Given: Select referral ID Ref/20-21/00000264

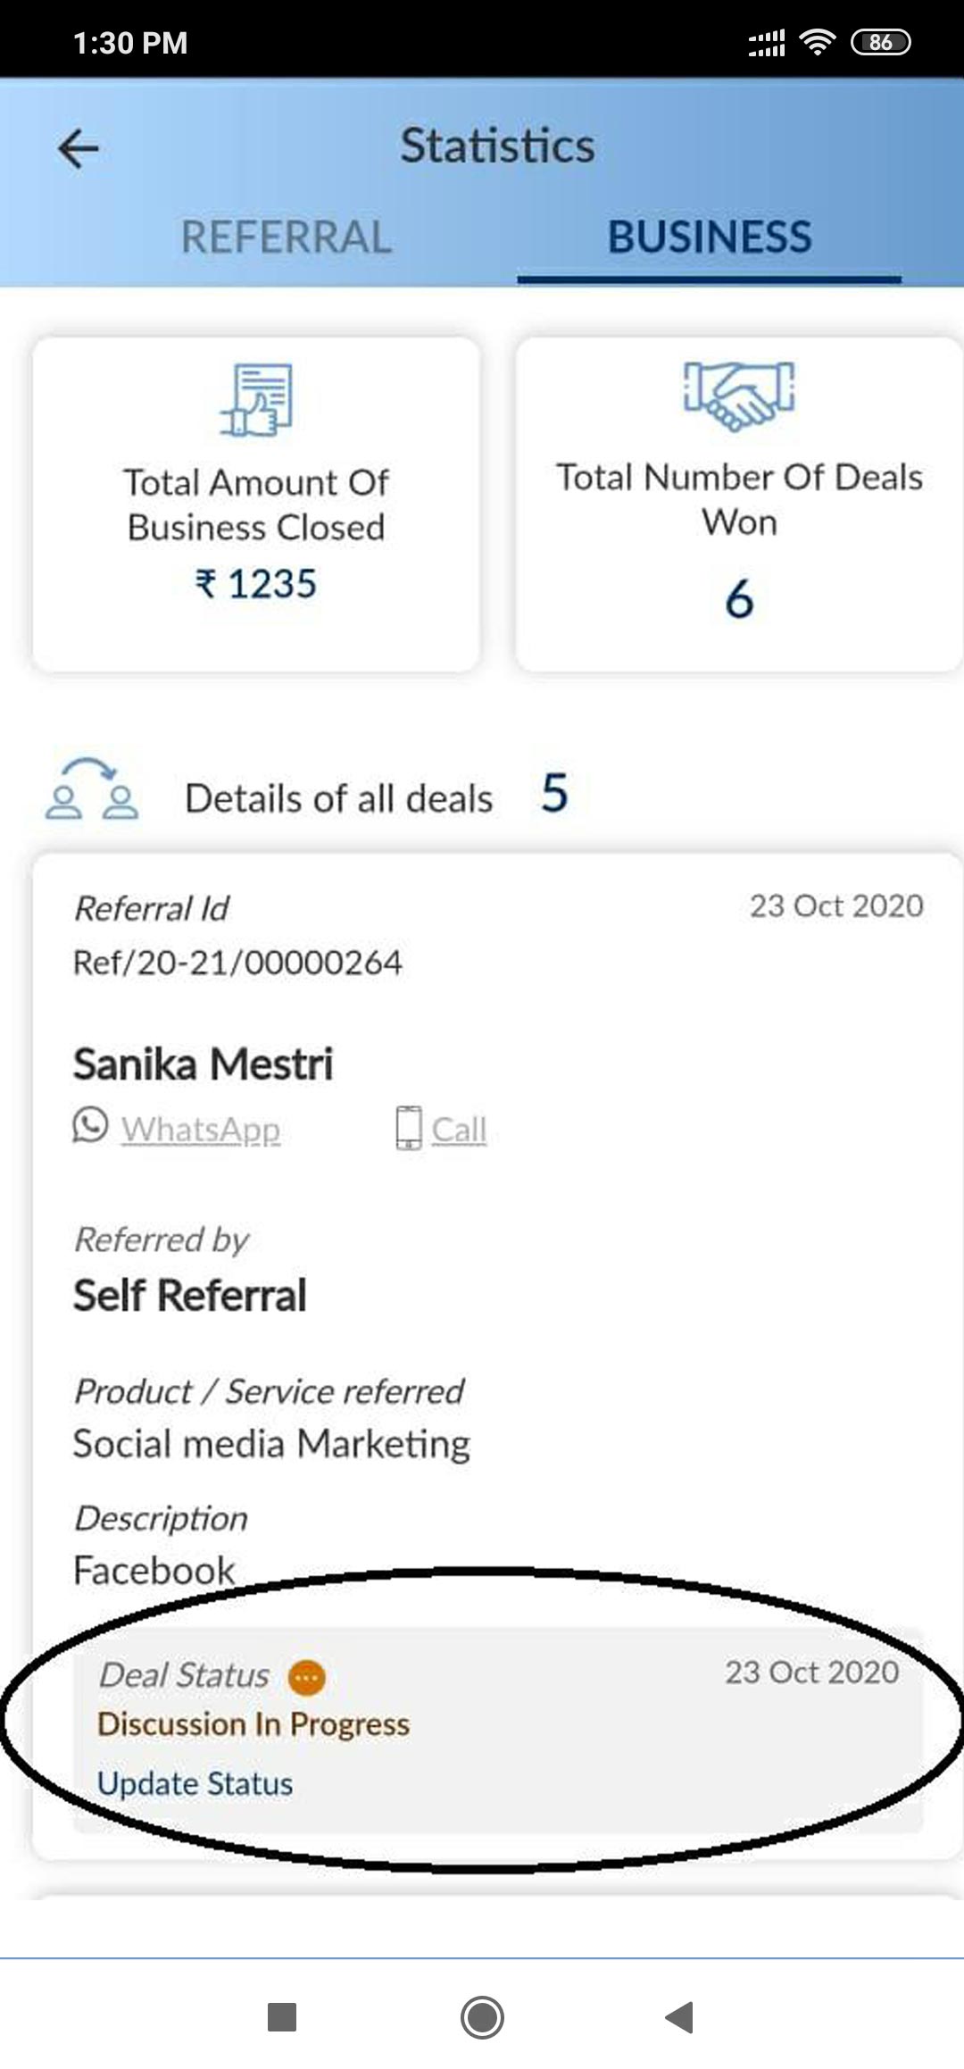Looking at the screenshot, I should [x=237, y=963].
